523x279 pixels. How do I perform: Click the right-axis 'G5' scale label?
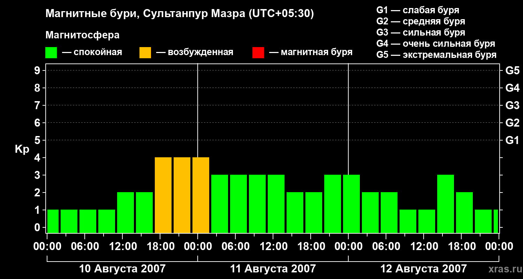tap(512, 70)
